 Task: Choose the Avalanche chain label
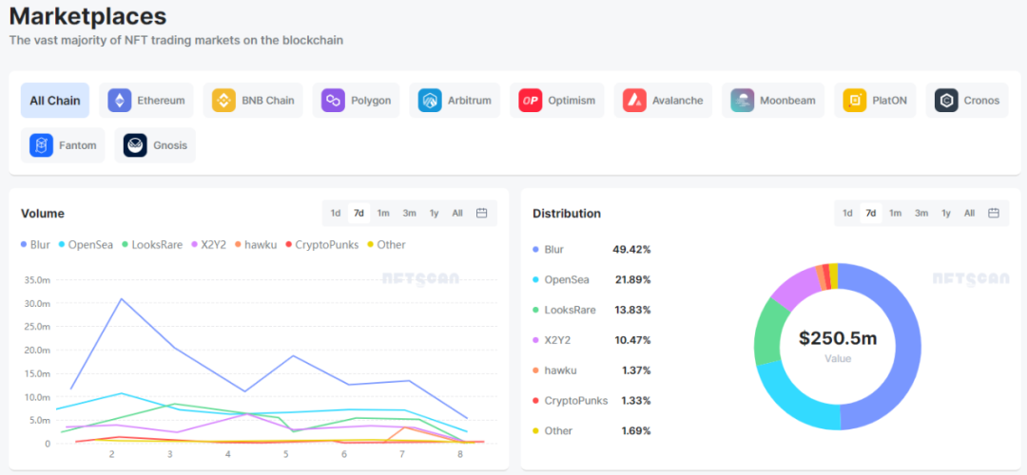[x=678, y=101]
